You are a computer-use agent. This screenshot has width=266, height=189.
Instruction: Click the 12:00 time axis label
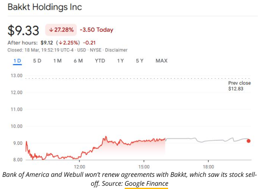[79, 167]
